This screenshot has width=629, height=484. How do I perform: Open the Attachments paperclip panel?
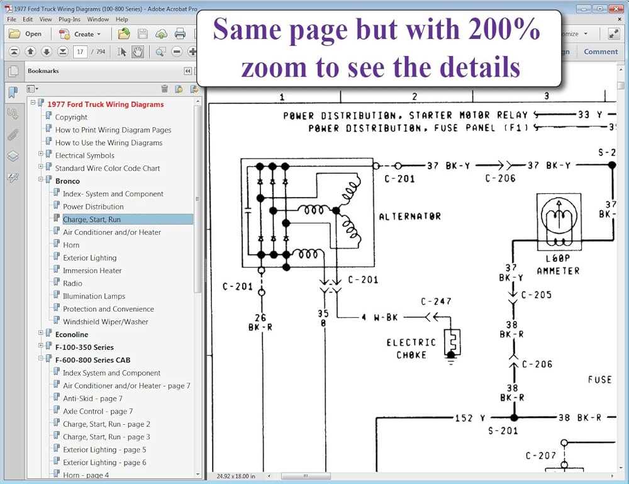tap(13, 135)
